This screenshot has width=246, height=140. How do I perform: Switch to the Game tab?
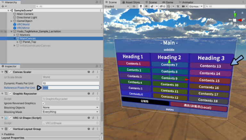168,2
